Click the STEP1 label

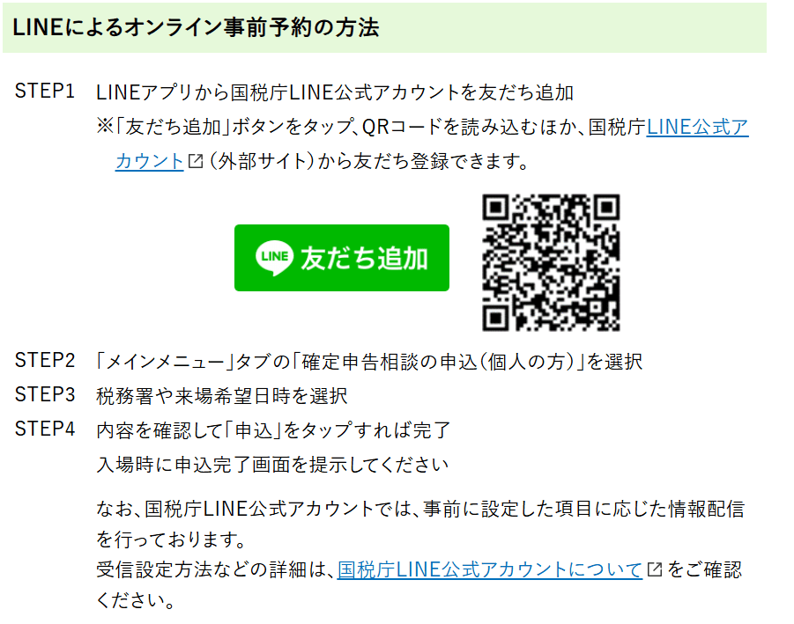(45, 92)
